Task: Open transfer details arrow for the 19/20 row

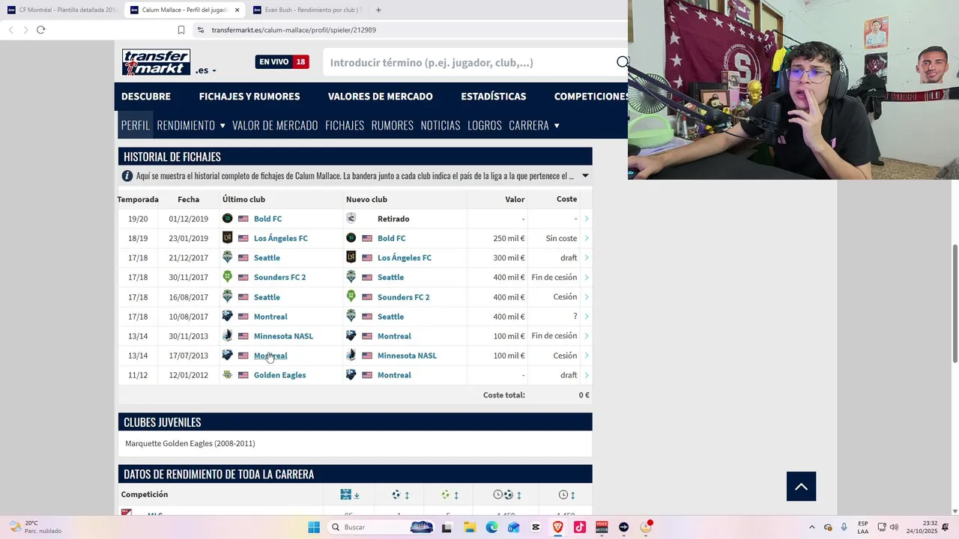Action: coord(586,219)
